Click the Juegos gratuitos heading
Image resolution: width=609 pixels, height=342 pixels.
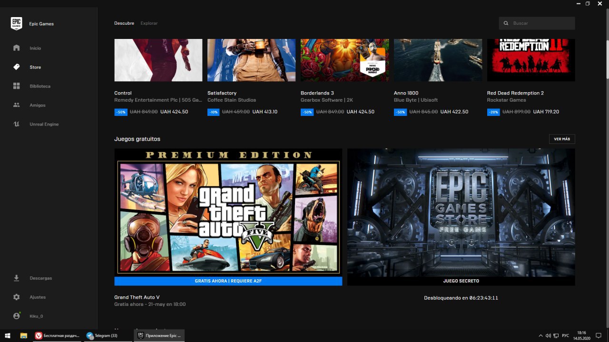point(137,139)
